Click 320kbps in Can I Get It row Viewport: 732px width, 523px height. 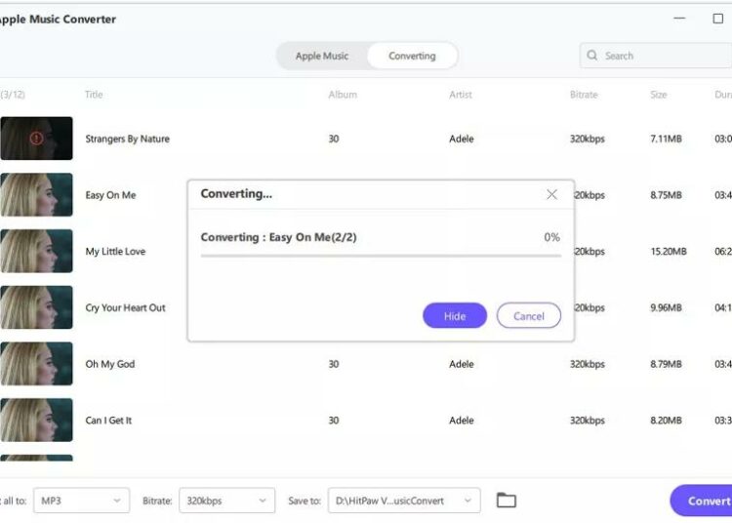588,421
